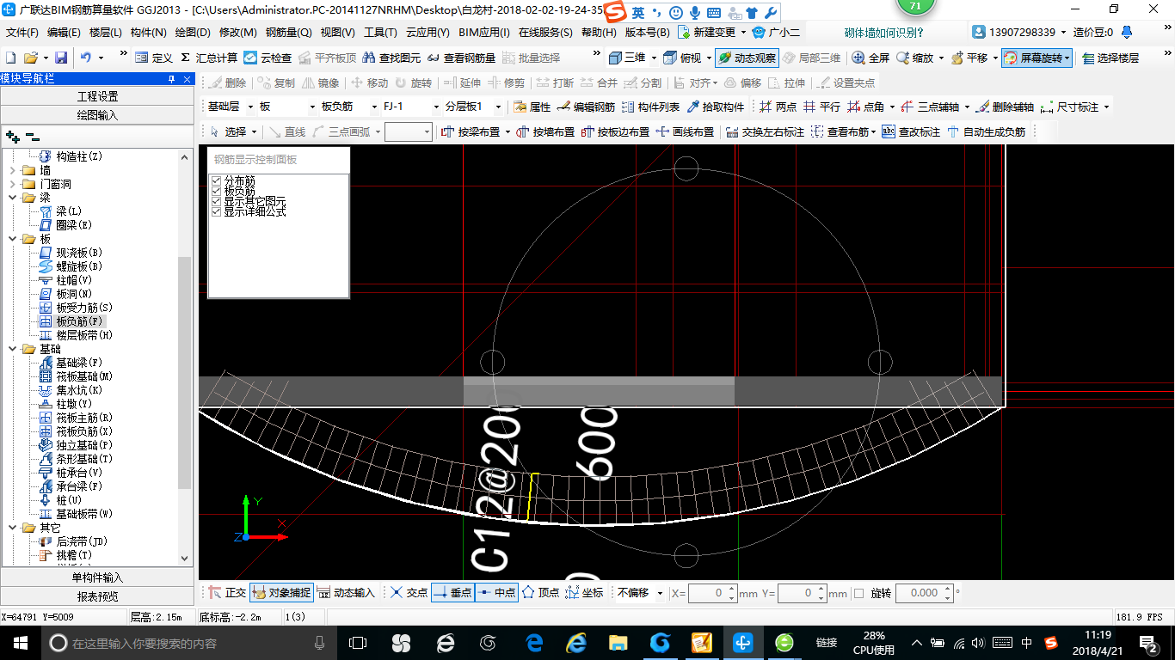The height and width of the screenshot is (660, 1175).
Task: Toggle 旋转 checkbox in bottom bar
Action: tap(858, 593)
